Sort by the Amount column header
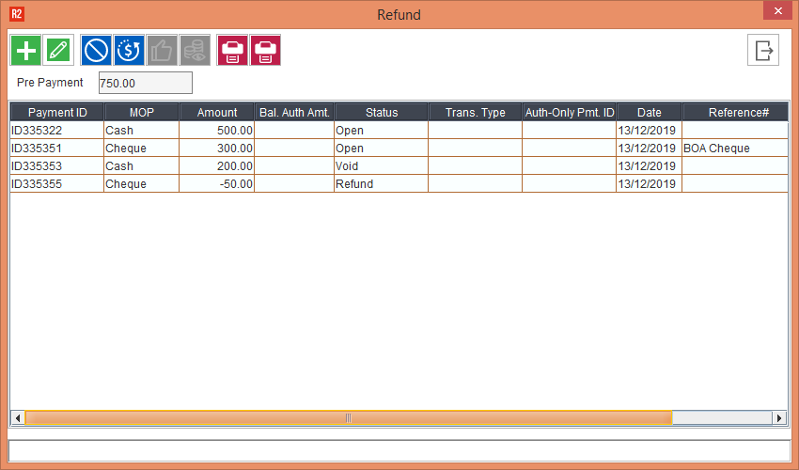Screen dimensions: 799x470 point(216,113)
